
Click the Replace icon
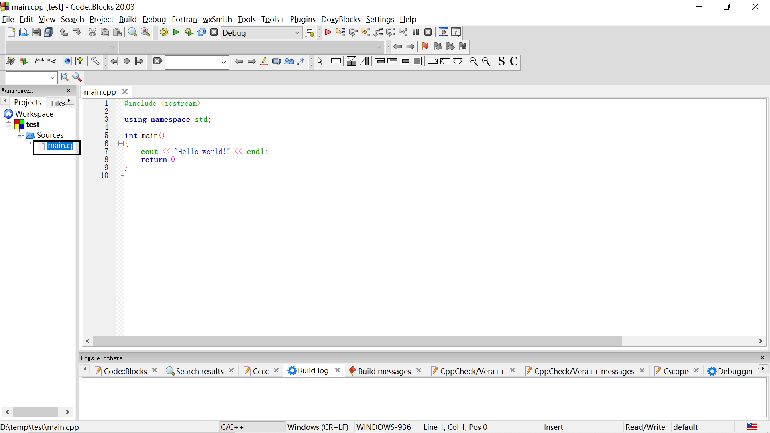pyautogui.click(x=145, y=32)
